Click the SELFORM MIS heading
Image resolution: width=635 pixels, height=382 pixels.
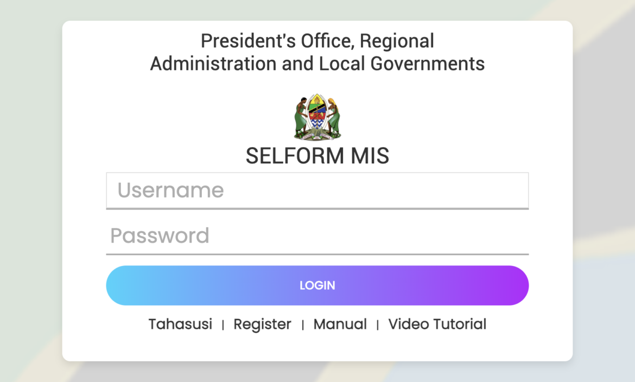(x=317, y=156)
